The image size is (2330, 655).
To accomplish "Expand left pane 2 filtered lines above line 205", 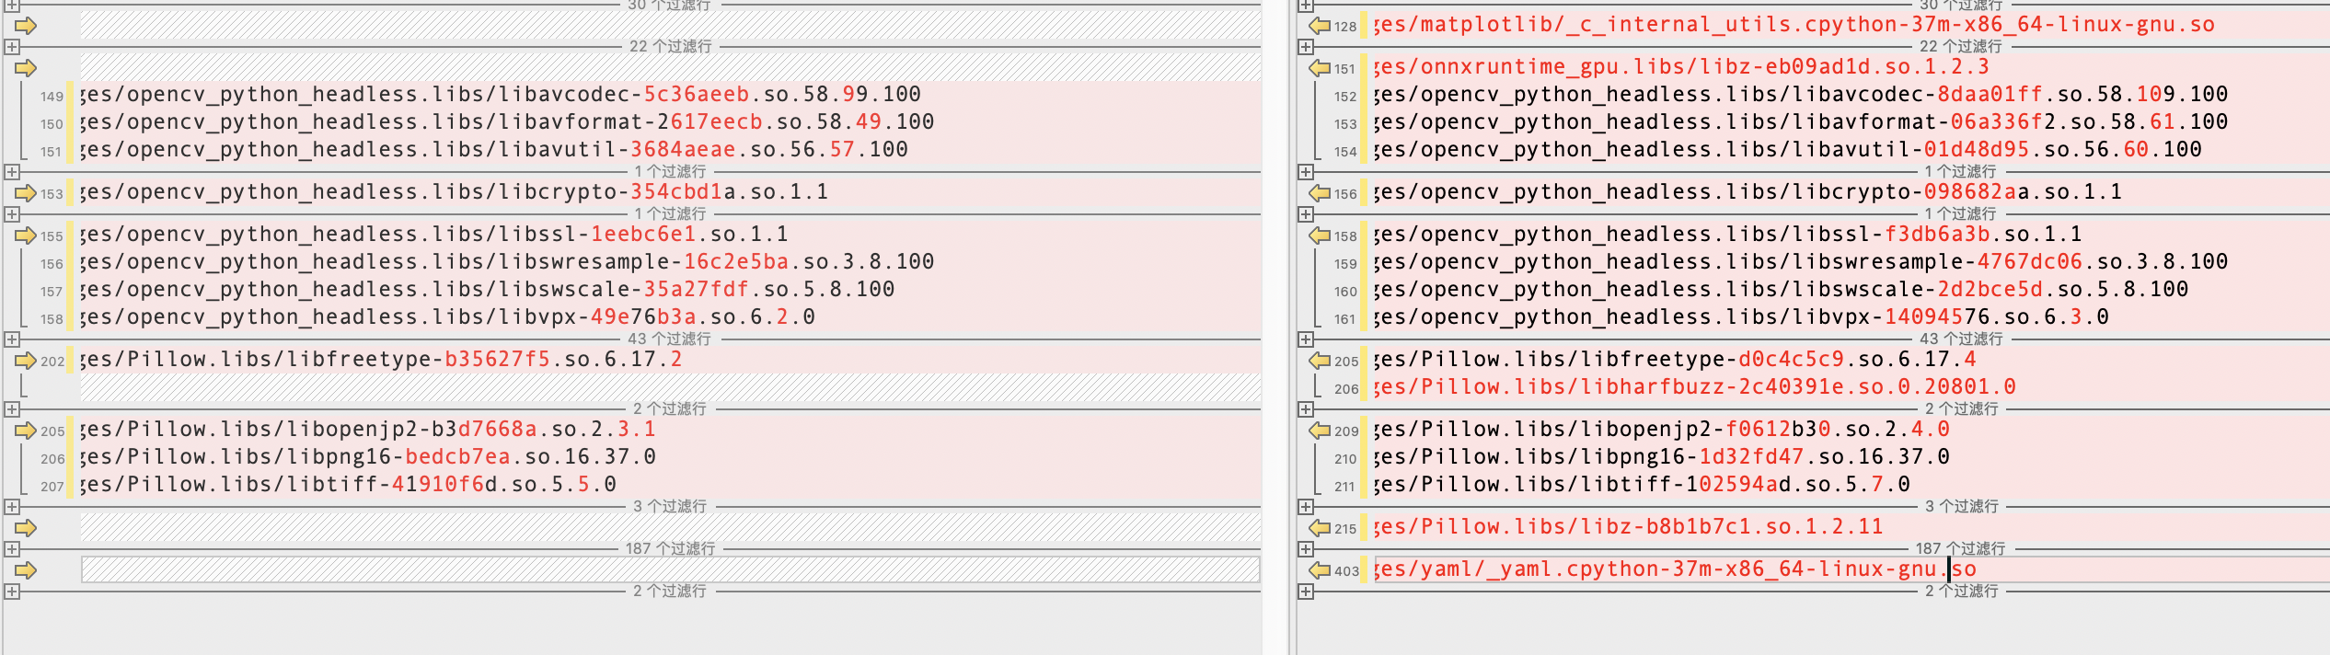I will pyautogui.click(x=12, y=408).
